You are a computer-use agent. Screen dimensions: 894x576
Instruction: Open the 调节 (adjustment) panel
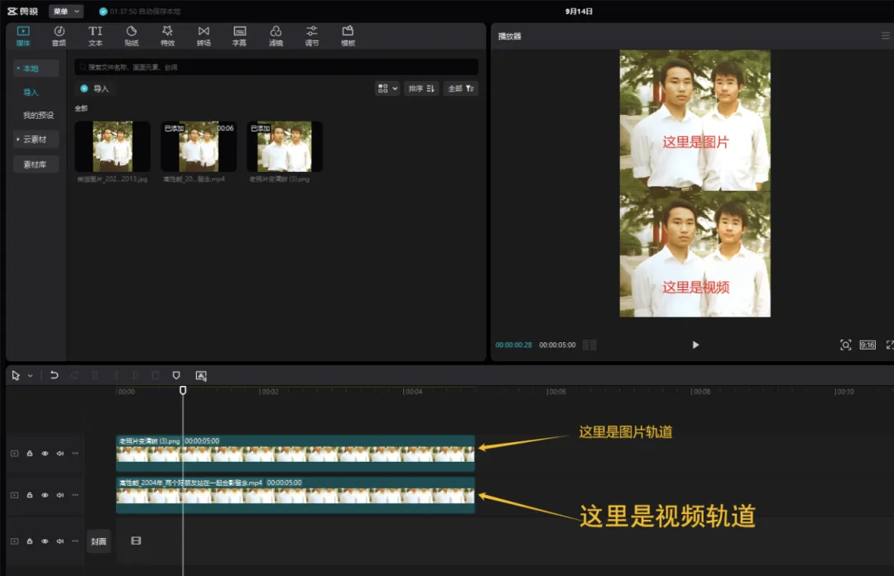(x=312, y=36)
